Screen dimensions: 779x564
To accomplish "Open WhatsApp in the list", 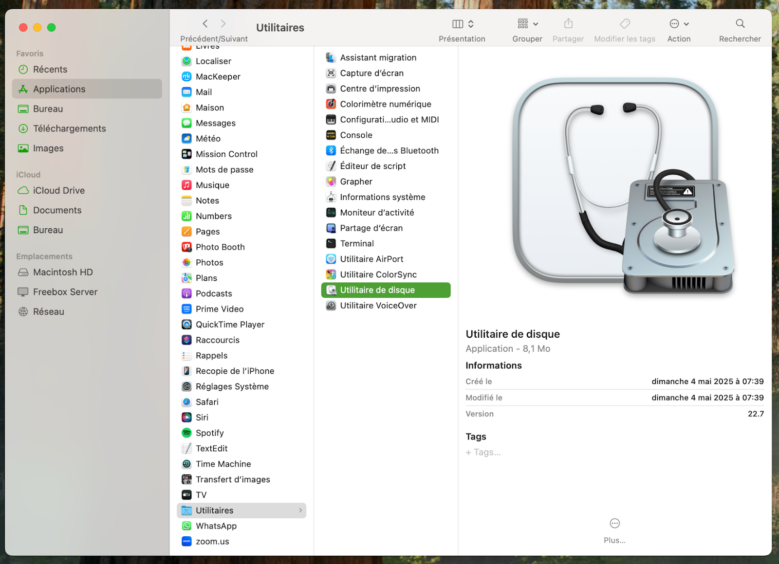I will coord(216,526).
